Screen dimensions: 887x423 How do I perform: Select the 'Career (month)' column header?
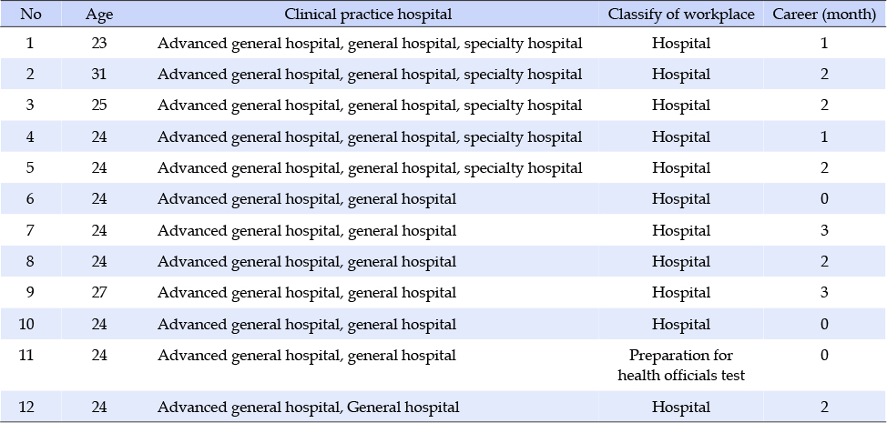[x=823, y=15]
